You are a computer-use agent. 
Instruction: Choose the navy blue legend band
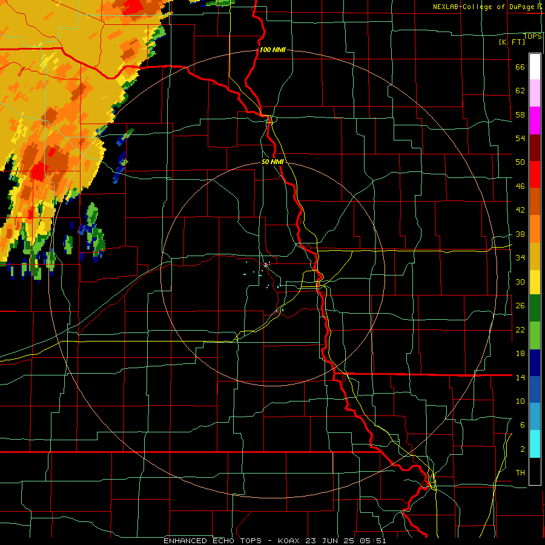535,363
